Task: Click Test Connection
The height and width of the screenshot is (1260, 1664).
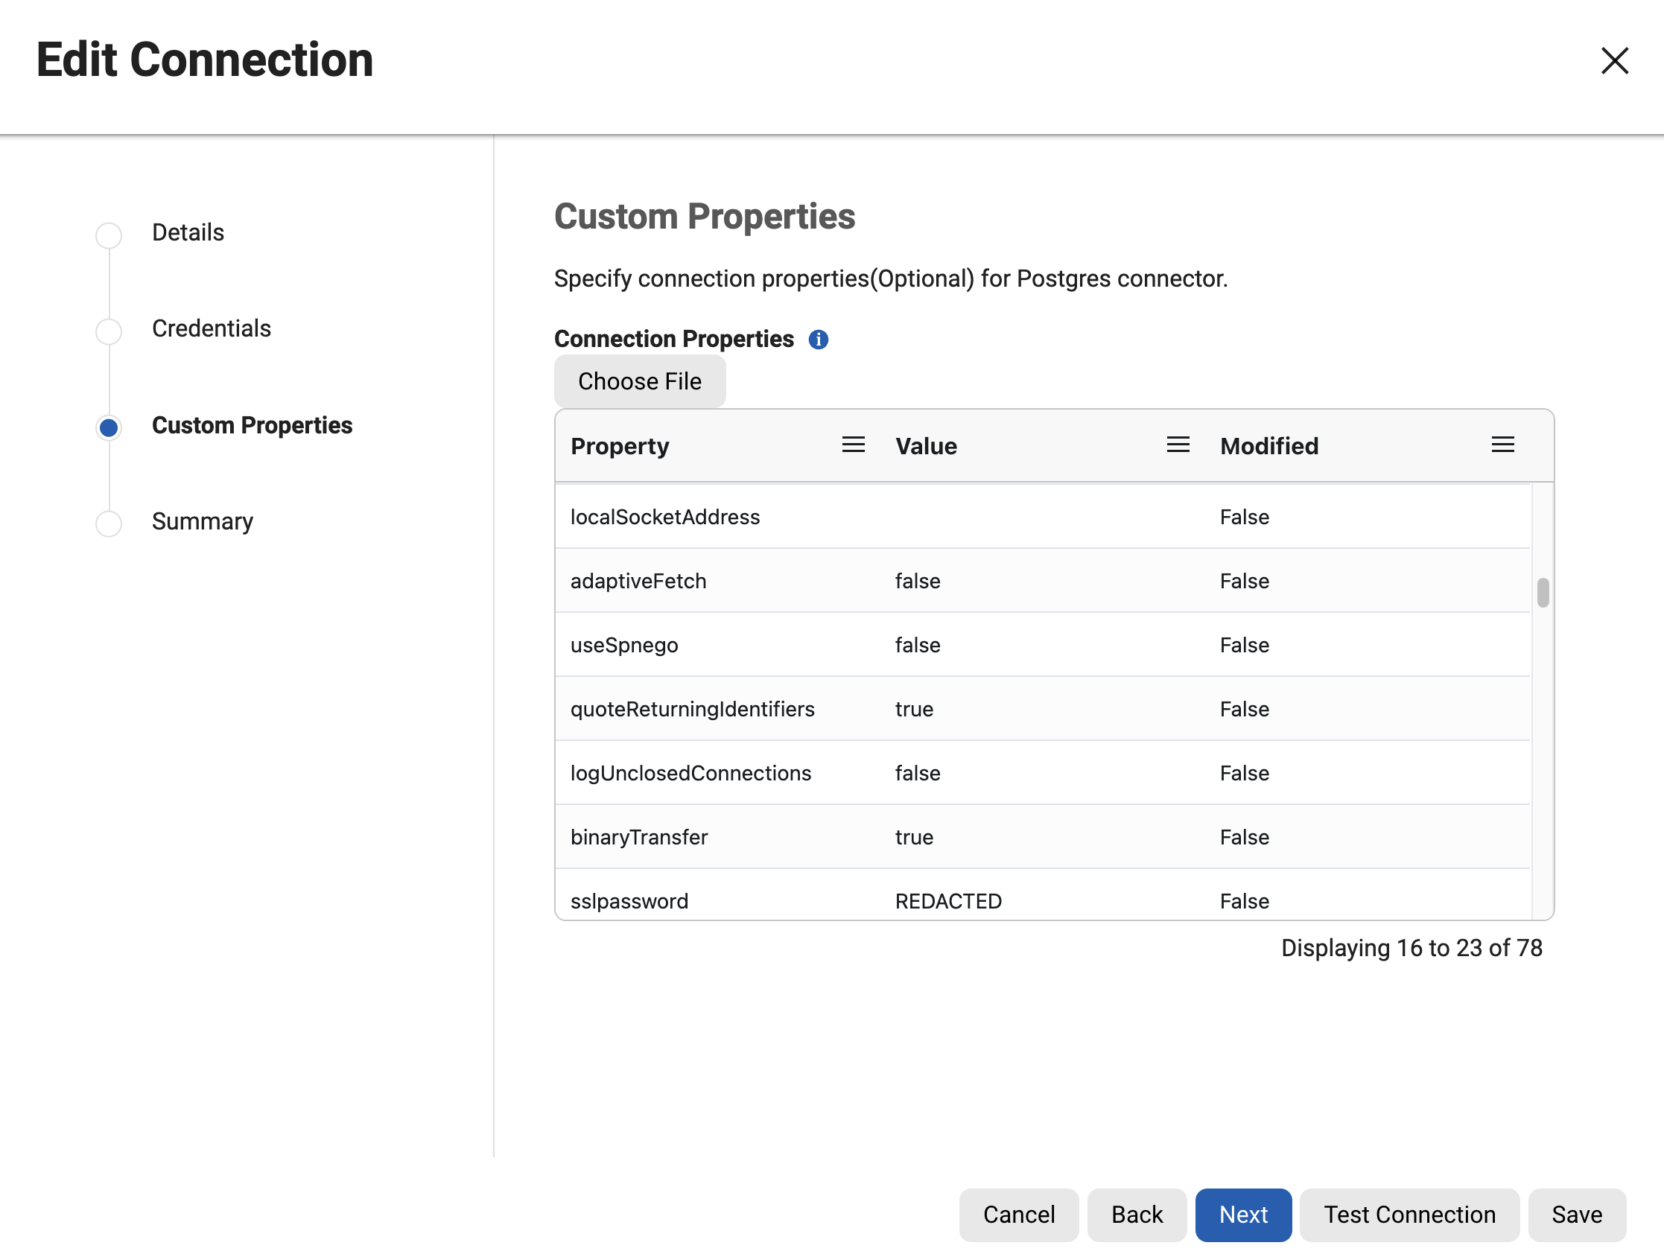Action: [1409, 1214]
